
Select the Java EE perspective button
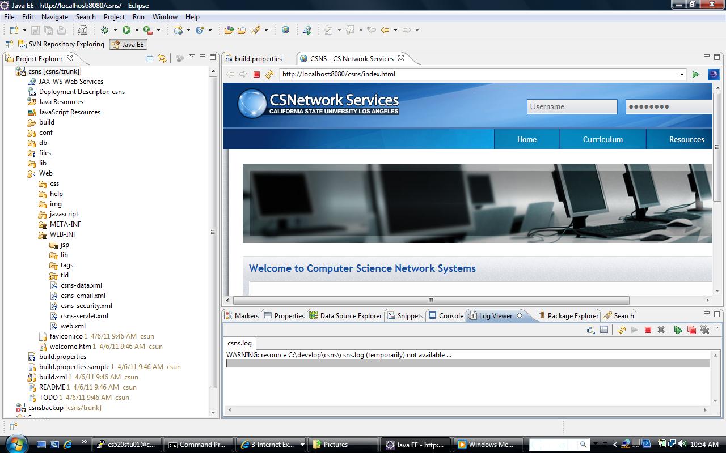coord(128,44)
